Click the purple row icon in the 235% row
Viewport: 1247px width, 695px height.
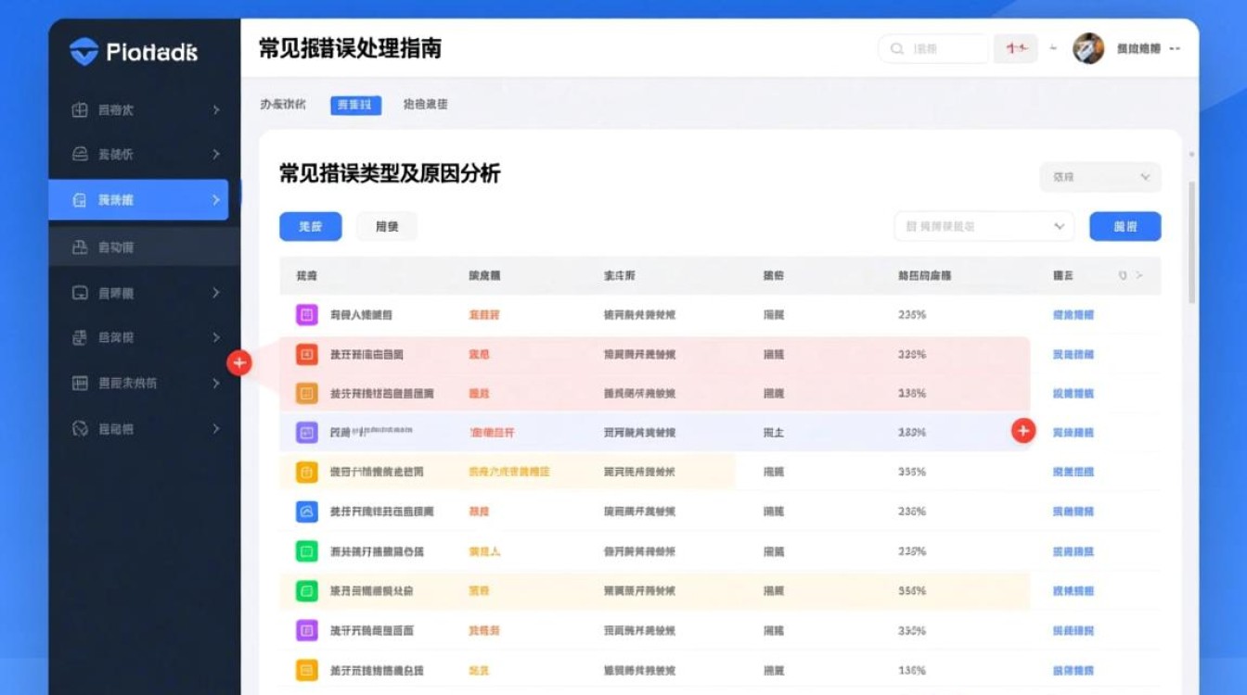306,315
